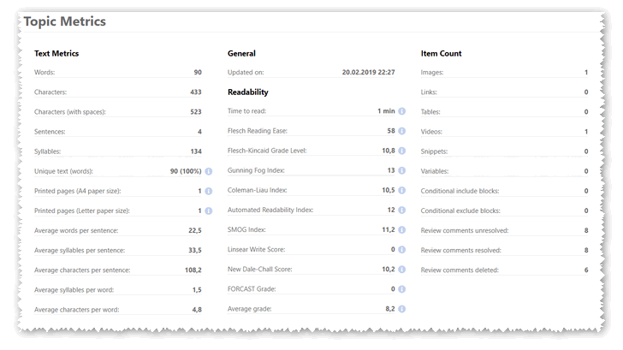Click the Conditional include blocks label
623x350 pixels.
460,191
